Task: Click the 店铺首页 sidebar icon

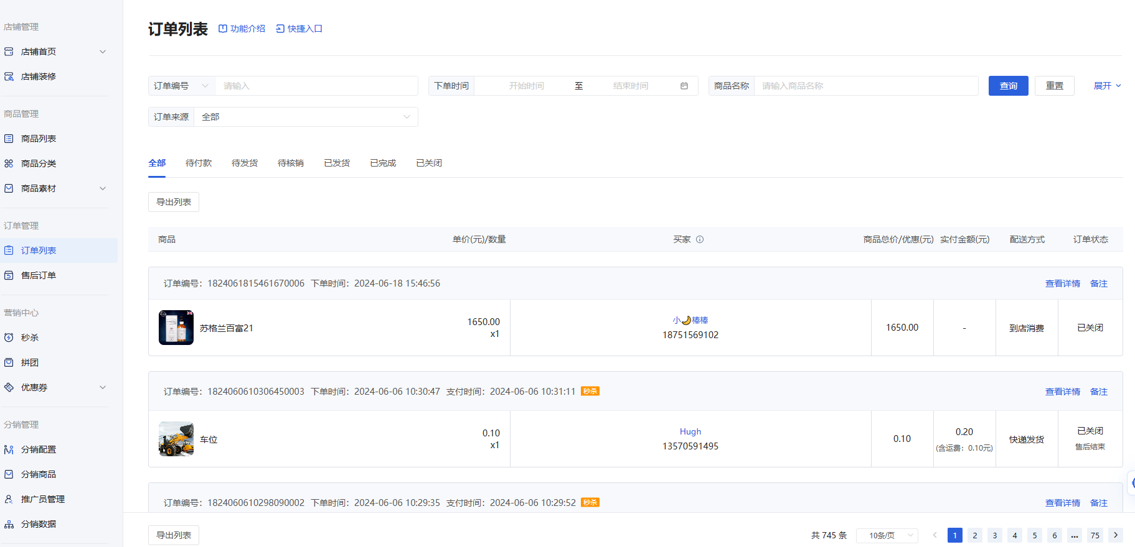Action: pos(9,52)
